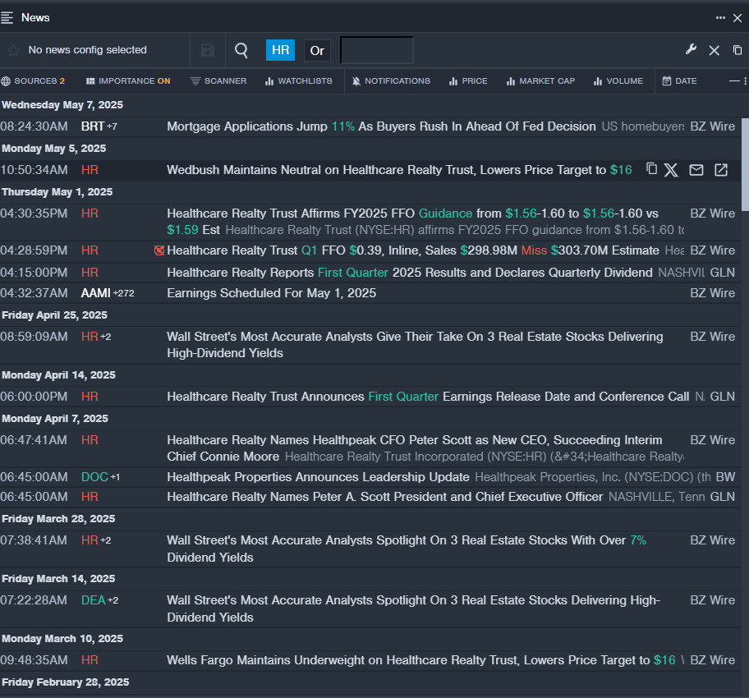Click HR ticker on Wells Fargo row
The width and height of the screenshot is (749, 698).
coord(90,660)
